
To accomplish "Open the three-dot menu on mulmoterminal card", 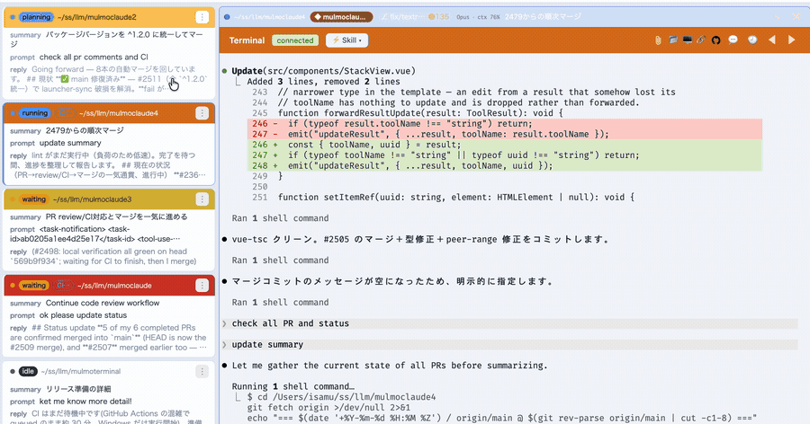I will coord(202,371).
